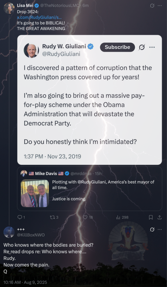167x287 pixels.
Task: Open more options on KillBoxNWO post
Action: (x=160, y=229)
